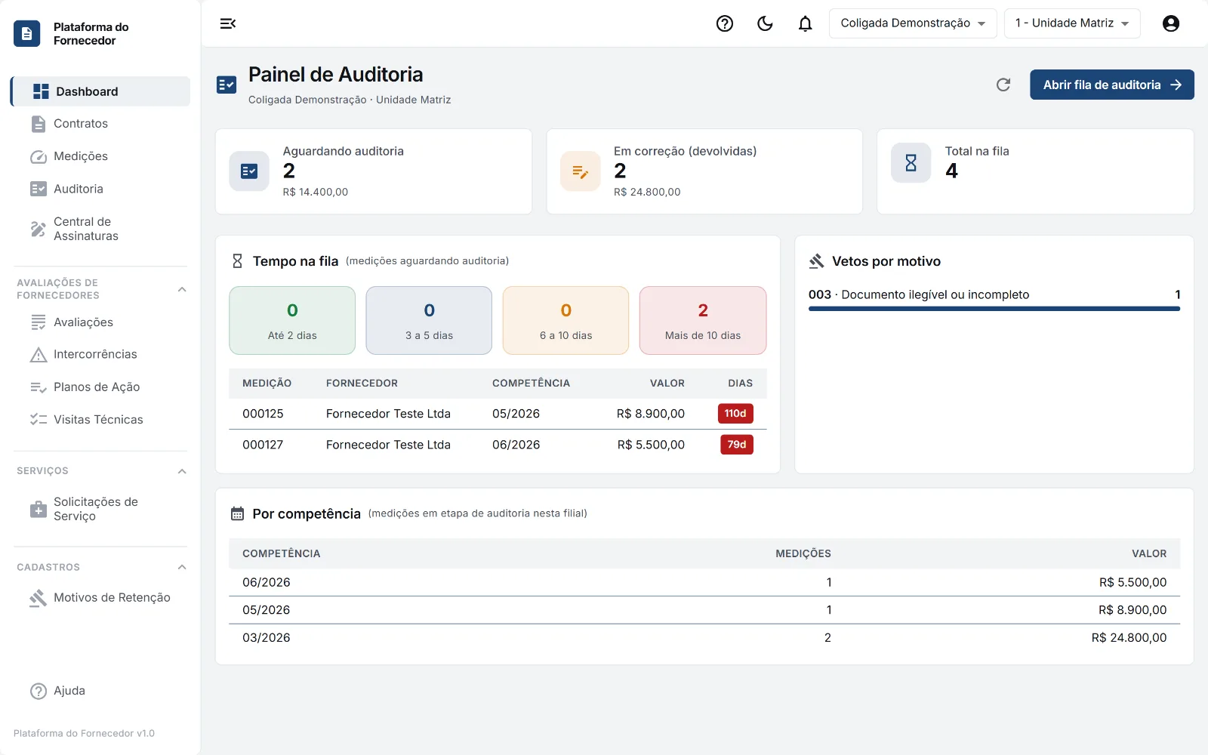The width and height of the screenshot is (1208, 755).
Task: Collapse the Avaliações de Fornecedores section
Action: (182, 289)
